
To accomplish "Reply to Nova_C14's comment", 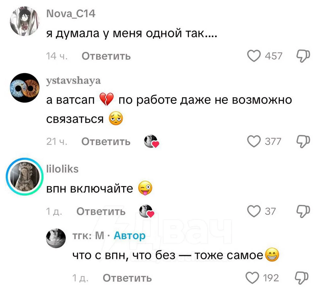I will 106,56.
